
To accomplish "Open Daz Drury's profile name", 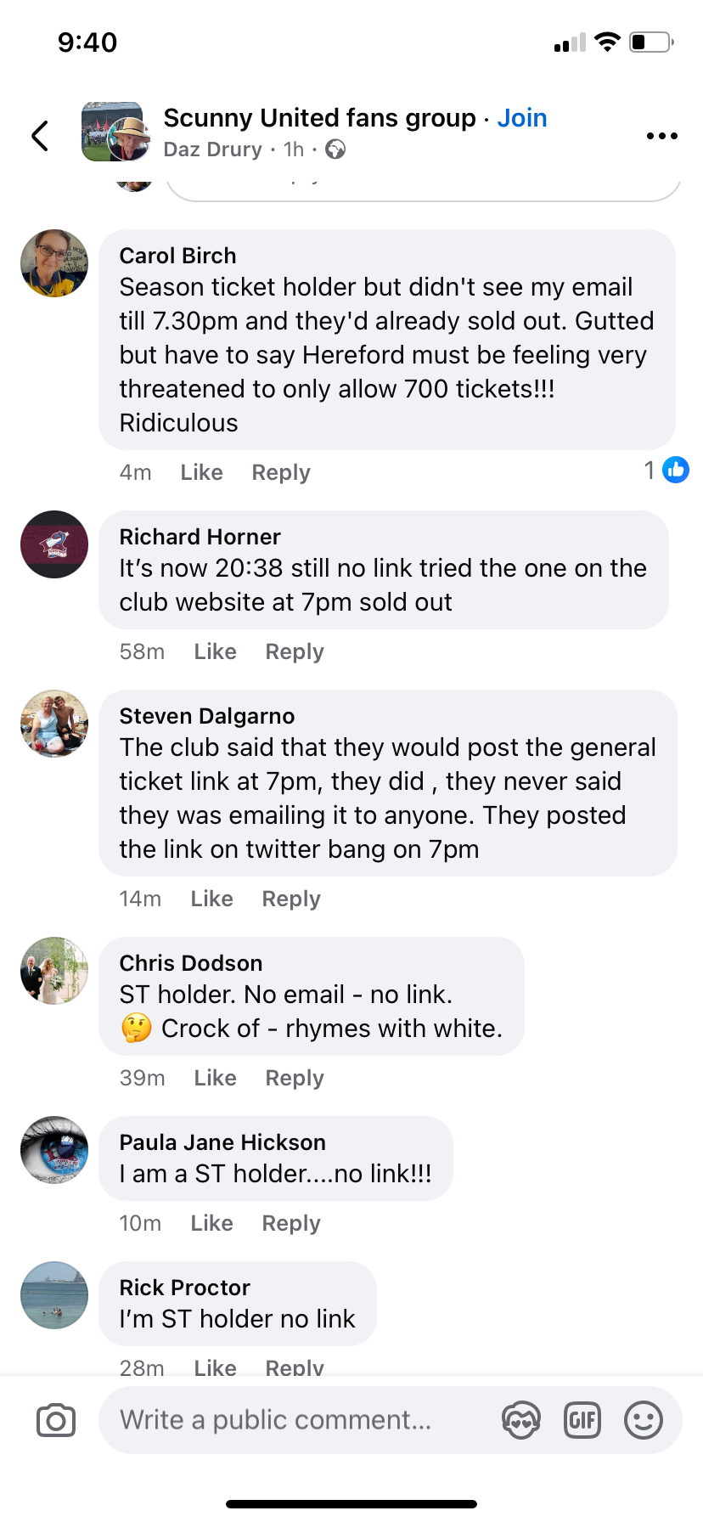I will tap(212, 149).
